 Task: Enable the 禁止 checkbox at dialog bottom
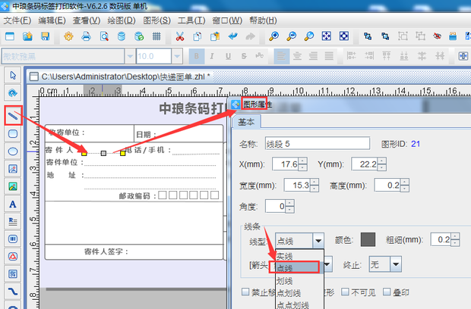[x=245, y=292]
